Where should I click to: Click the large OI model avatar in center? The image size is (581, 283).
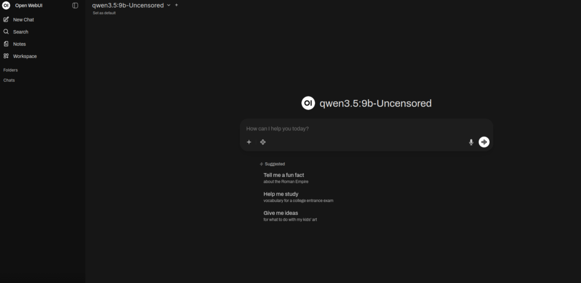pyautogui.click(x=308, y=103)
